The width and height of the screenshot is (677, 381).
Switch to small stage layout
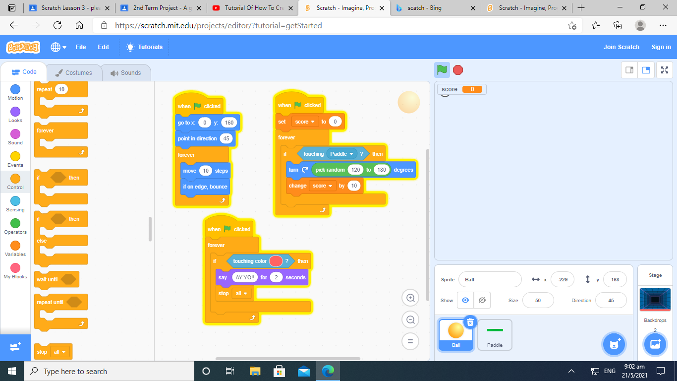[629, 70]
